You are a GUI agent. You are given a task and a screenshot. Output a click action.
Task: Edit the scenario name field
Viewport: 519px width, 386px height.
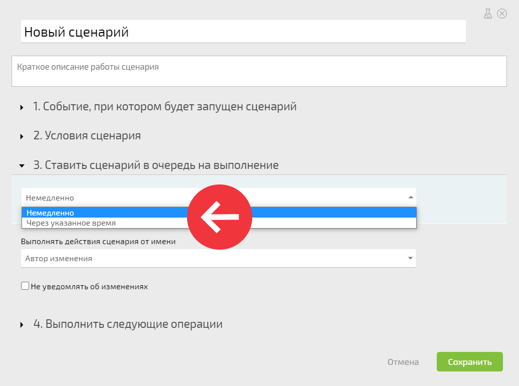[x=243, y=32]
